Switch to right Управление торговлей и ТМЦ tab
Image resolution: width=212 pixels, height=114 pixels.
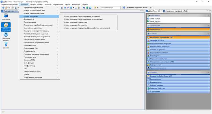coord(175,11)
